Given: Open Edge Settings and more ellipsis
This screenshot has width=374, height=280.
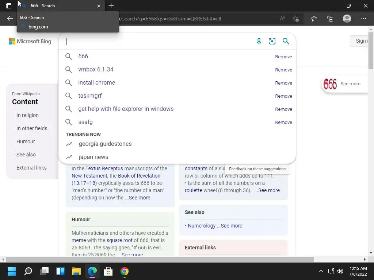Looking at the screenshot, I should coord(363,19).
